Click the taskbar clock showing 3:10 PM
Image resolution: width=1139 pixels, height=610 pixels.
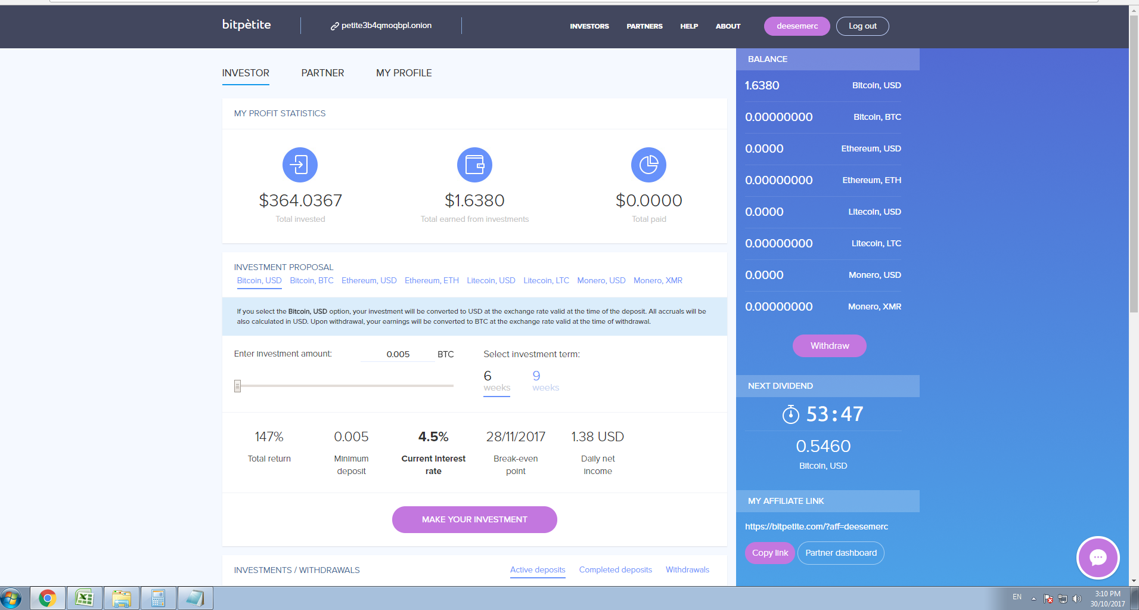1107,599
